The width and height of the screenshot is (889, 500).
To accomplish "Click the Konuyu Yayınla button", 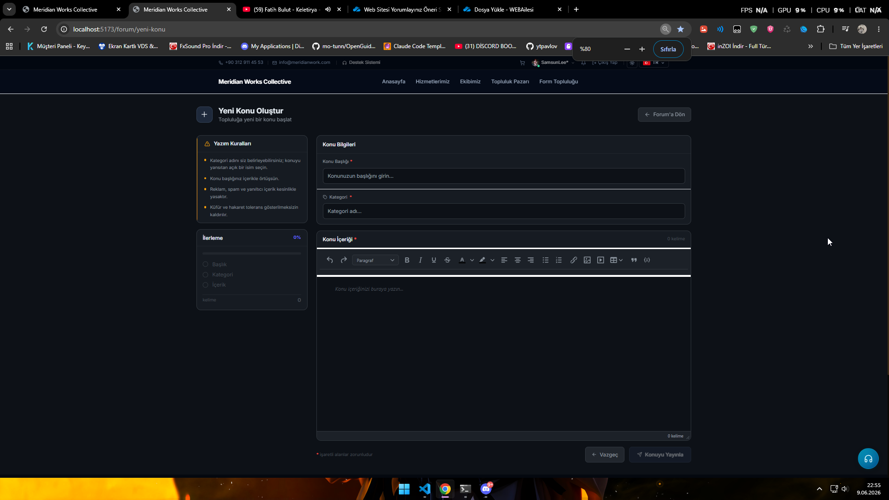I will (660, 455).
